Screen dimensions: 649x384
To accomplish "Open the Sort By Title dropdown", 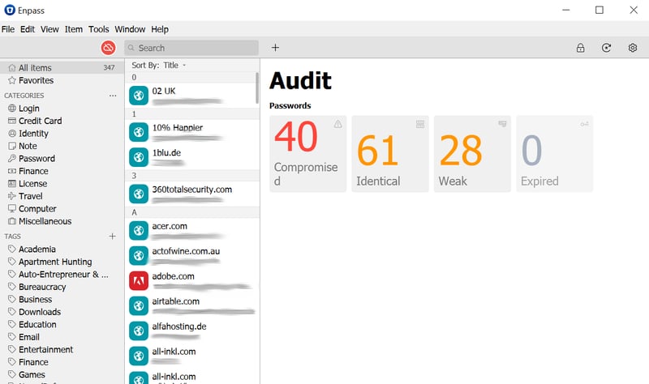I will 159,65.
